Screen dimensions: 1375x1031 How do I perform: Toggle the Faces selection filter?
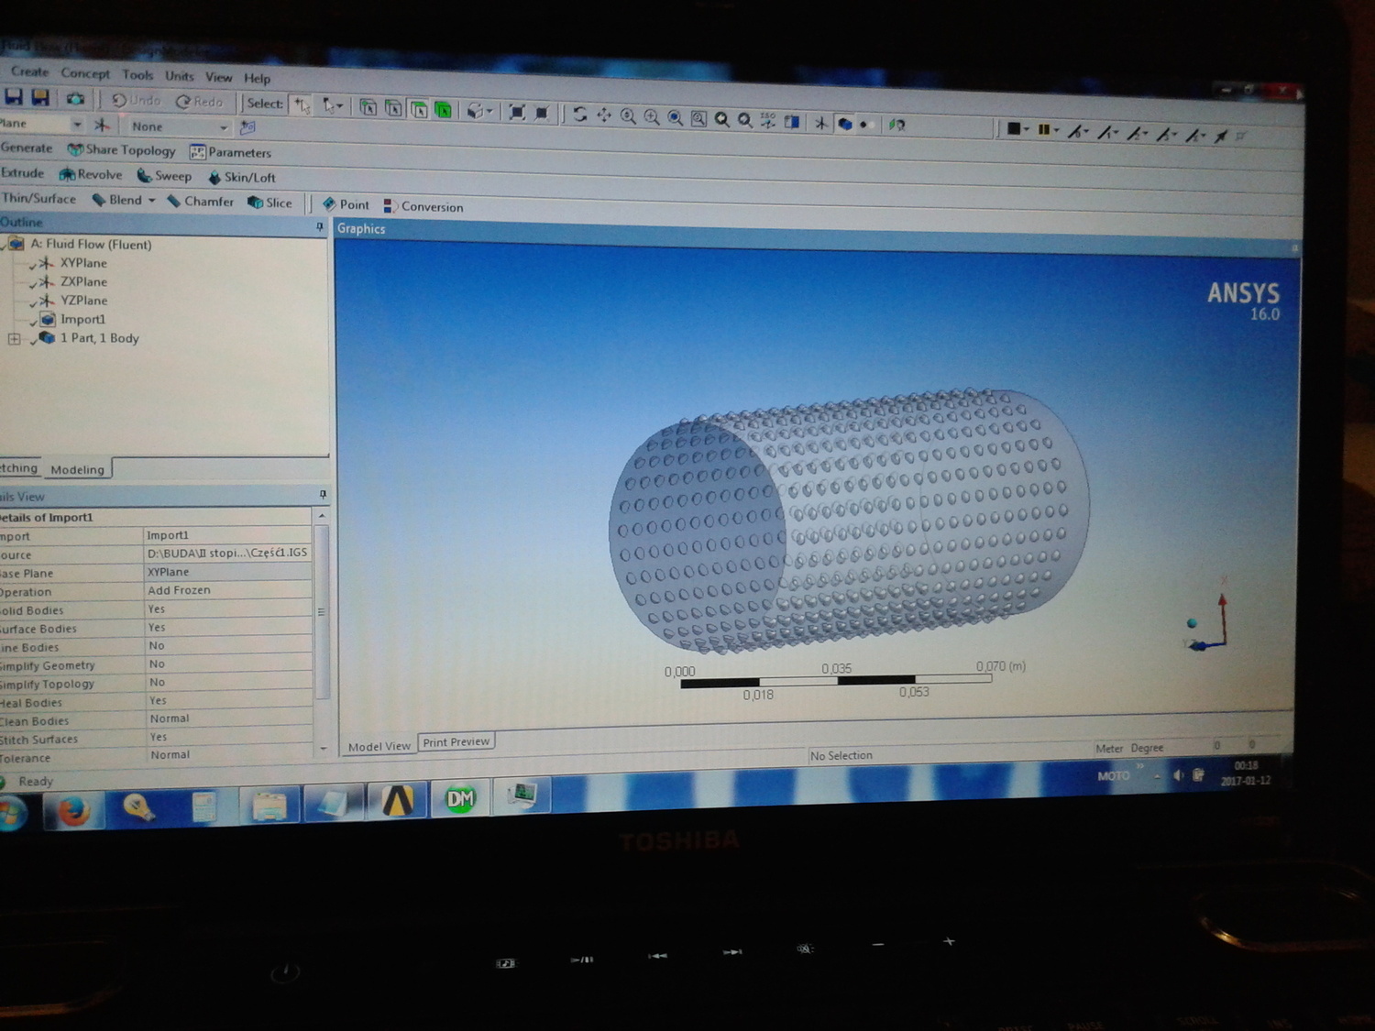tap(419, 109)
